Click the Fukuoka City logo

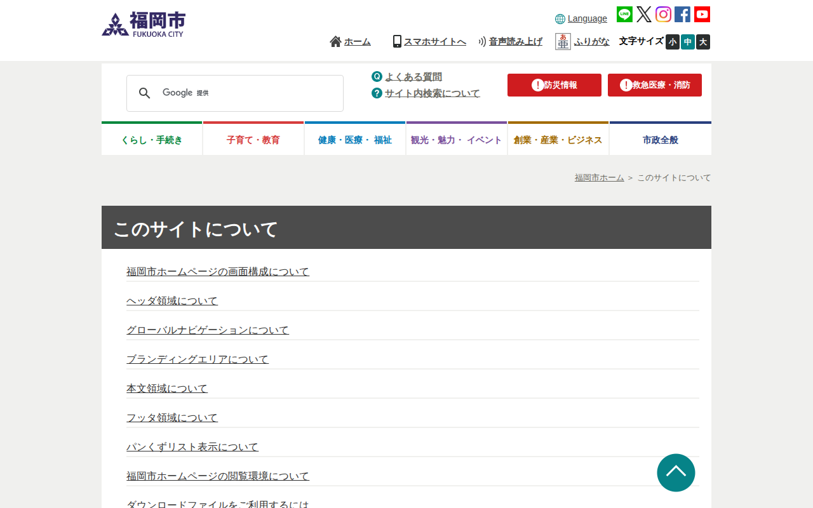click(x=144, y=25)
